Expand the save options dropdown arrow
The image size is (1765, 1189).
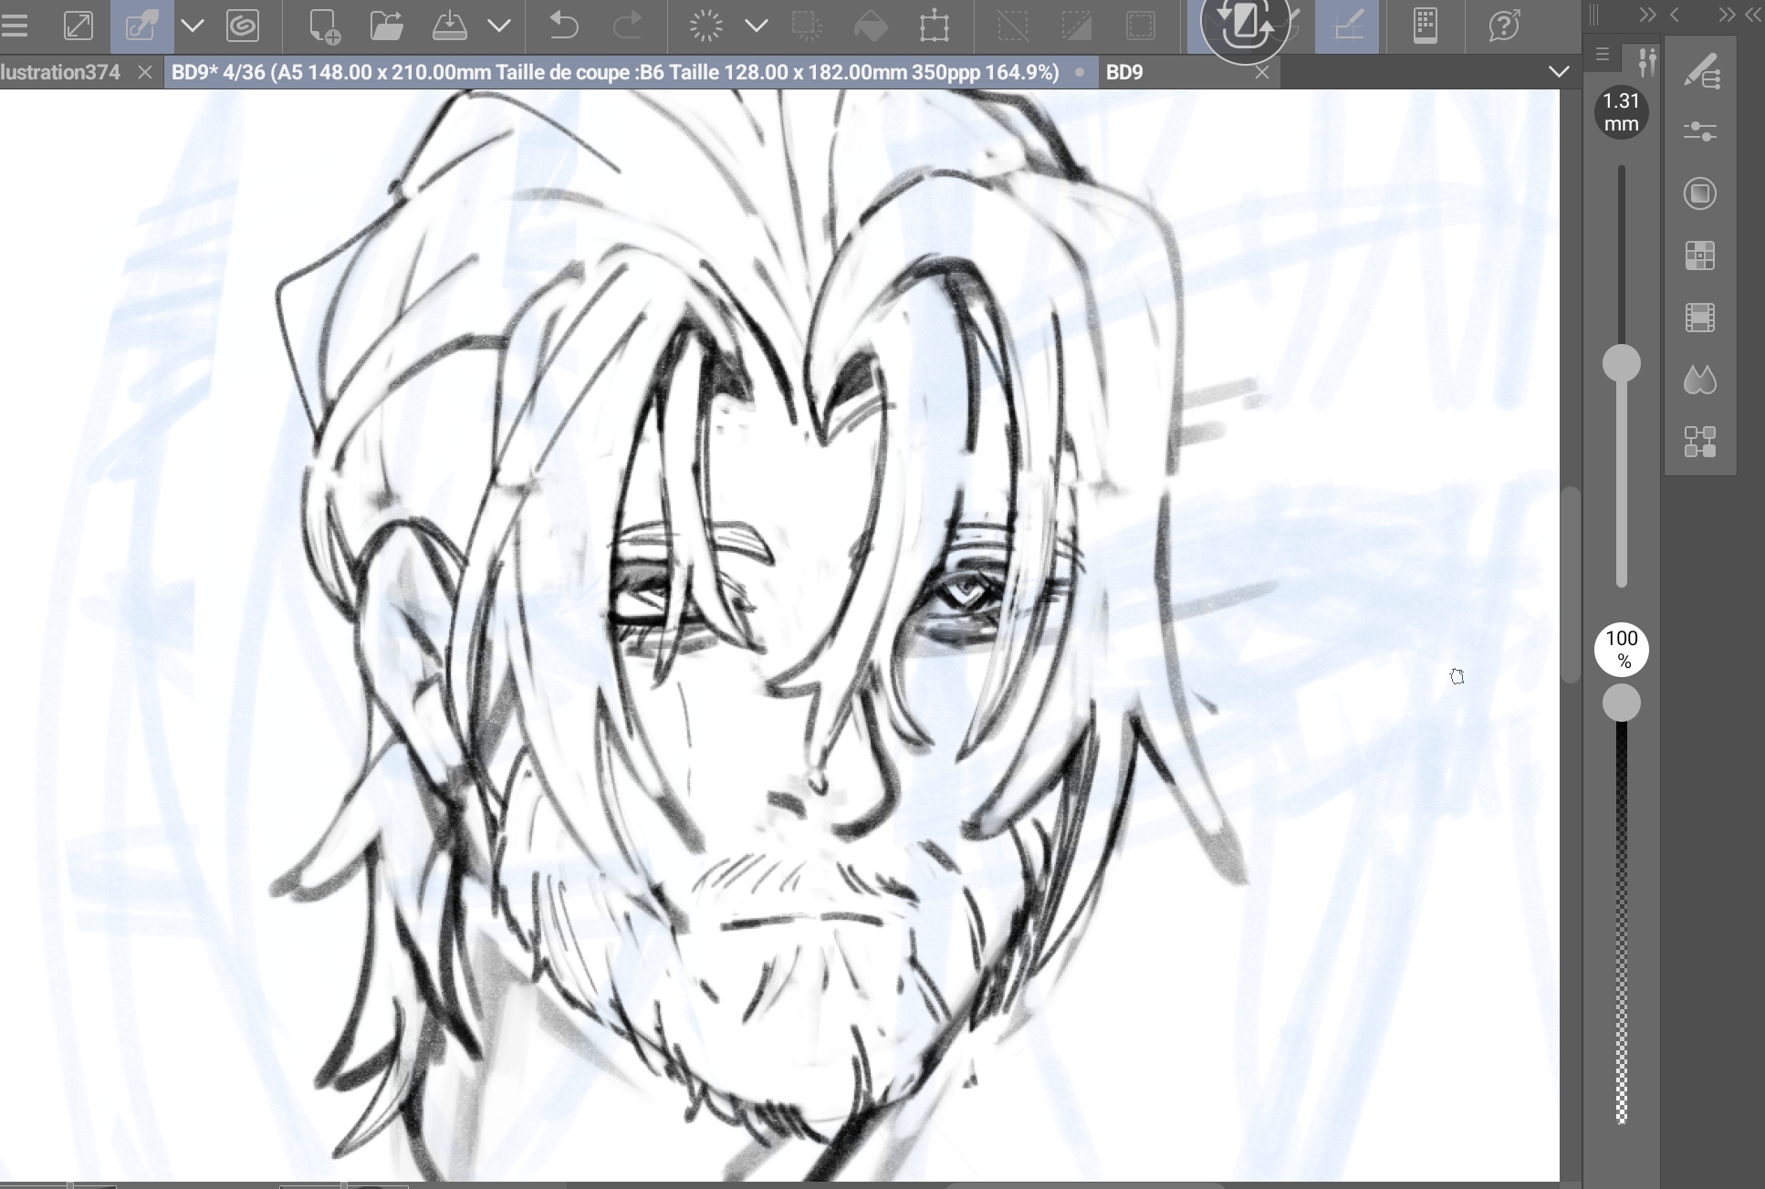(499, 25)
